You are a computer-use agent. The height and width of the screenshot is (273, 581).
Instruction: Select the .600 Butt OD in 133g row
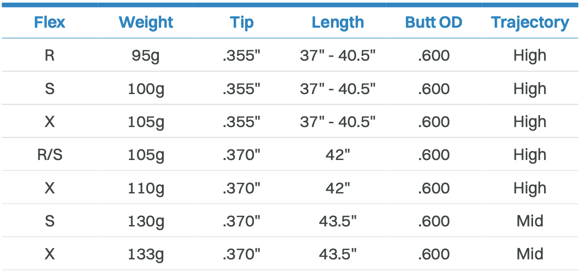click(434, 254)
